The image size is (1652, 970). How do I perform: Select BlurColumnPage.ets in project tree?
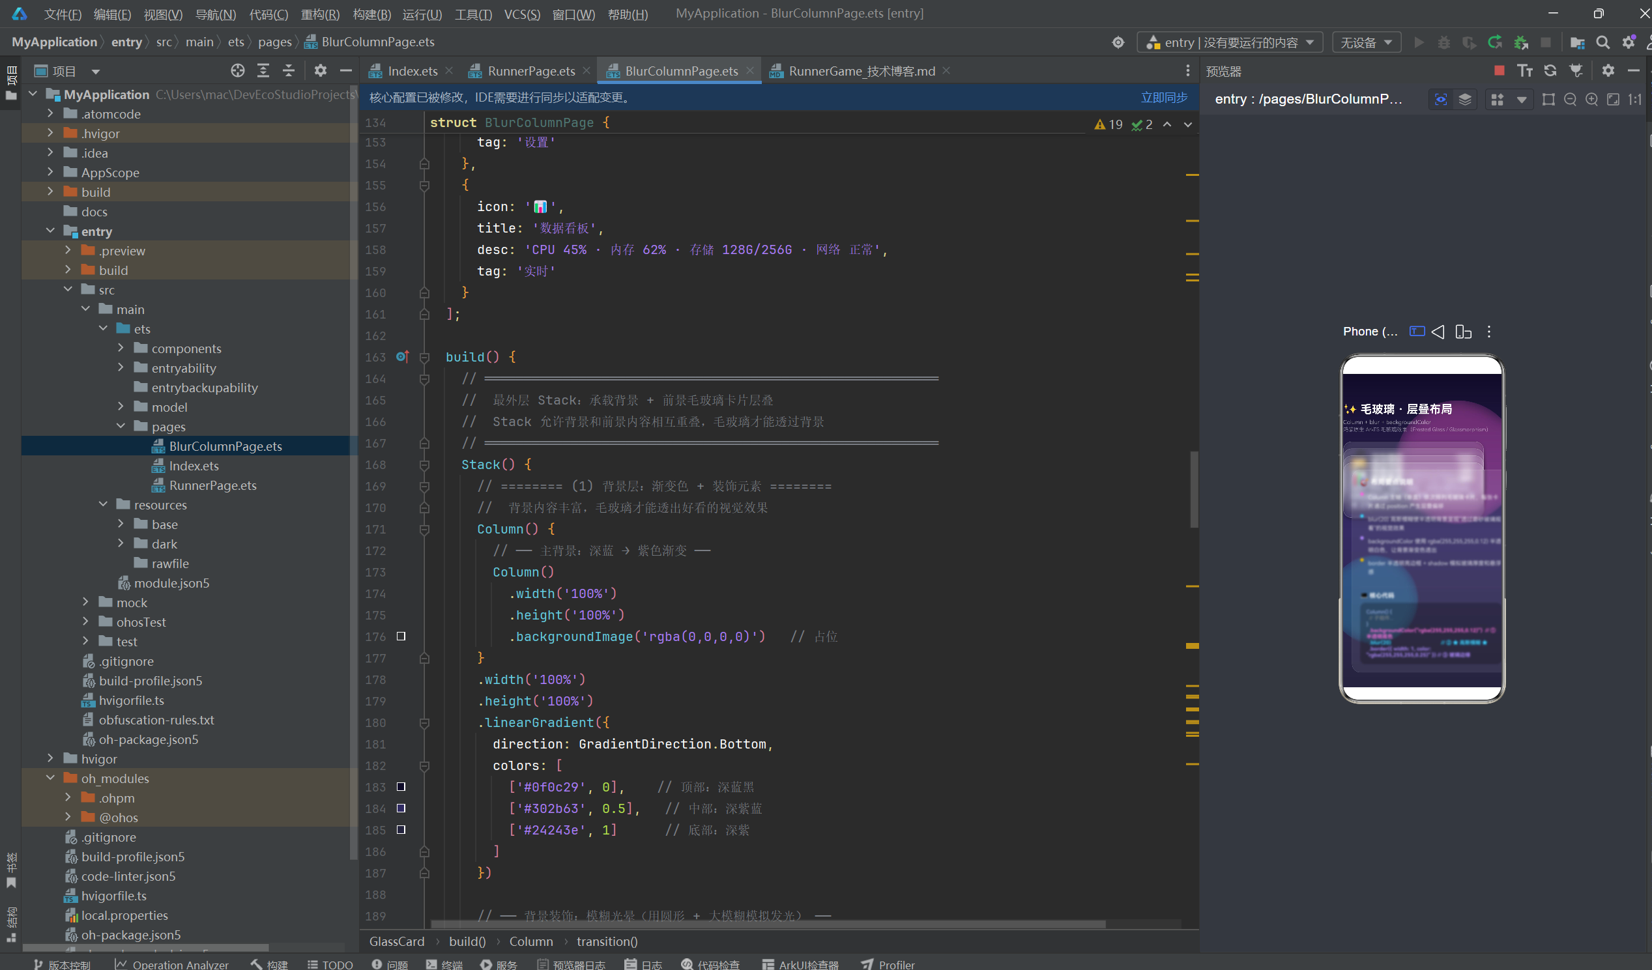[190, 446]
